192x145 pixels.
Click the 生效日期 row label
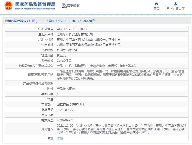coord(47,115)
